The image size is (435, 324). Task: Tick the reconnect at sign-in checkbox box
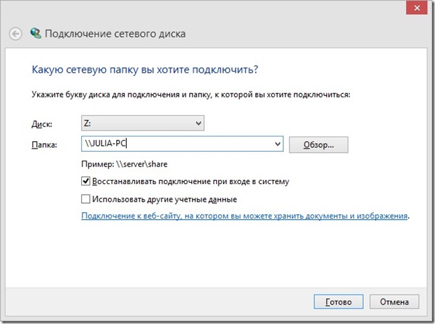pyautogui.click(x=85, y=181)
